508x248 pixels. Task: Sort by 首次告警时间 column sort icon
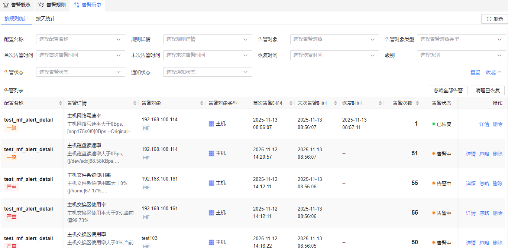point(291,103)
